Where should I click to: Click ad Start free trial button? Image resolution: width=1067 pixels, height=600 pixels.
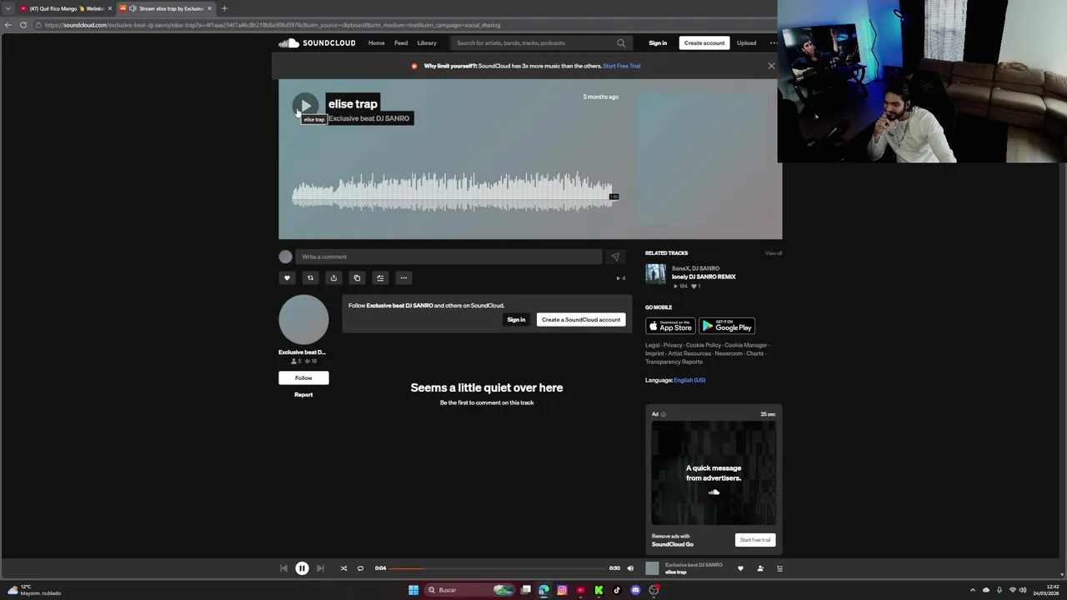pos(755,540)
